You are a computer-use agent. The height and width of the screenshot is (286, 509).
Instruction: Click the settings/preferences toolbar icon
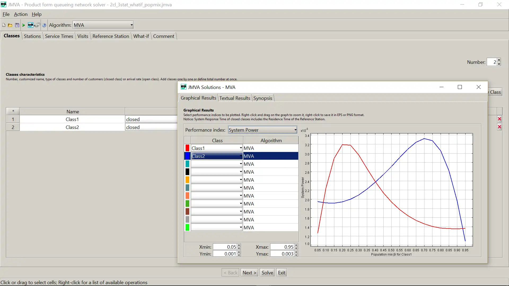tap(37, 25)
